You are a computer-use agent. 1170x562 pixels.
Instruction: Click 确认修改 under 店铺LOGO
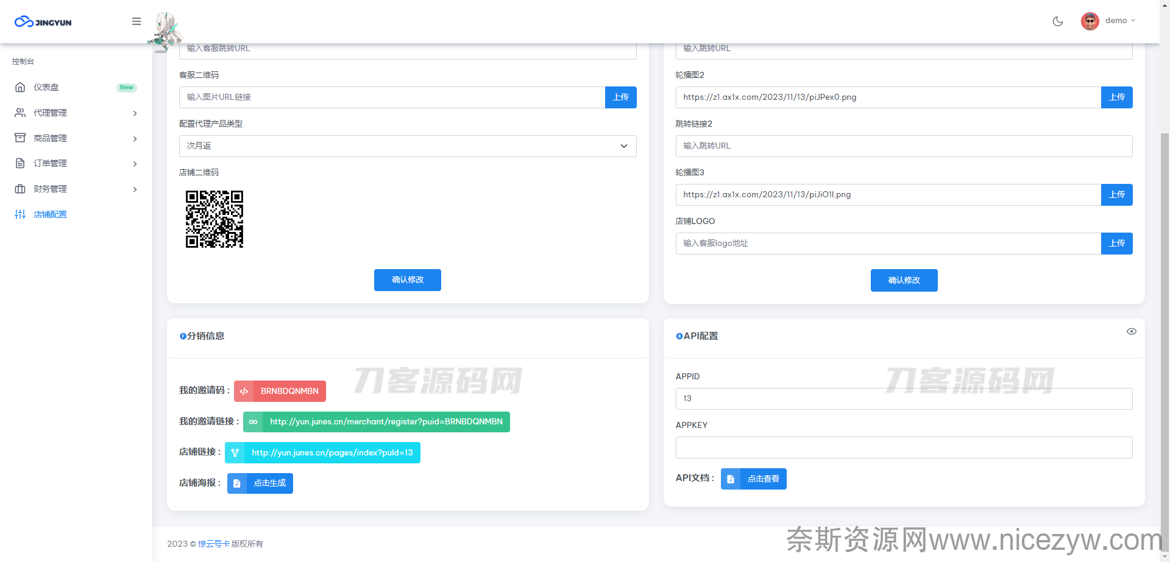pyautogui.click(x=904, y=280)
